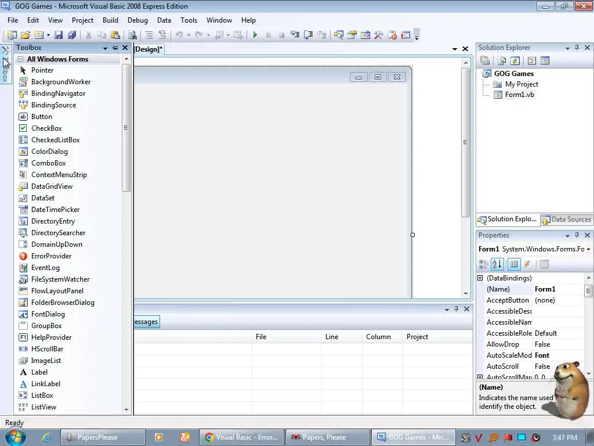
Task: Click the Line column header in error list
Action: click(x=342, y=337)
